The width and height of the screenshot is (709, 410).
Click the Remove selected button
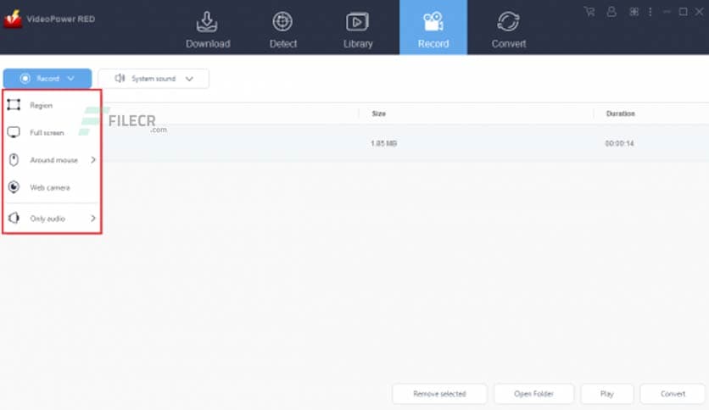pyautogui.click(x=439, y=394)
